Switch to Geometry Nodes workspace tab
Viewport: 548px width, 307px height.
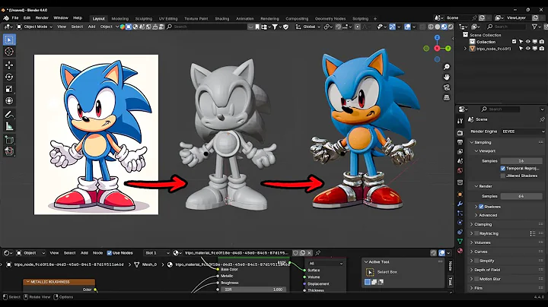click(330, 18)
